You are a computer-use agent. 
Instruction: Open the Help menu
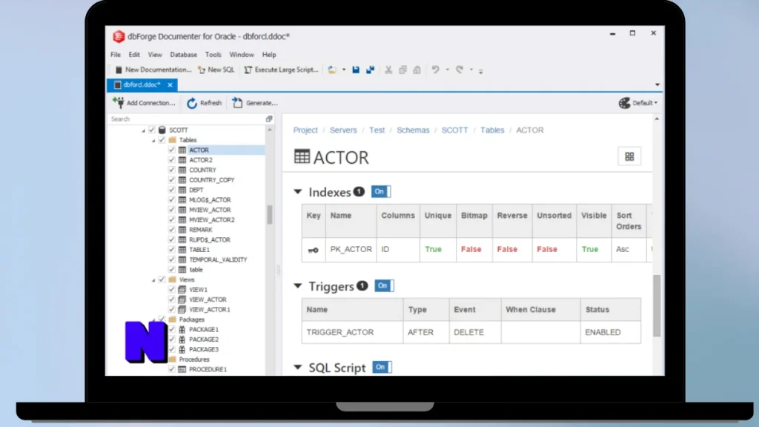coord(269,55)
